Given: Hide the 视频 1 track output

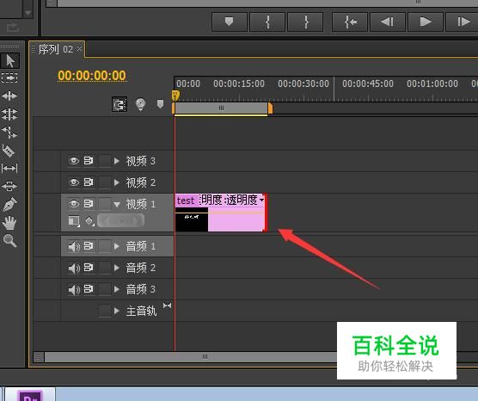Looking at the screenshot, I should (x=73, y=204).
